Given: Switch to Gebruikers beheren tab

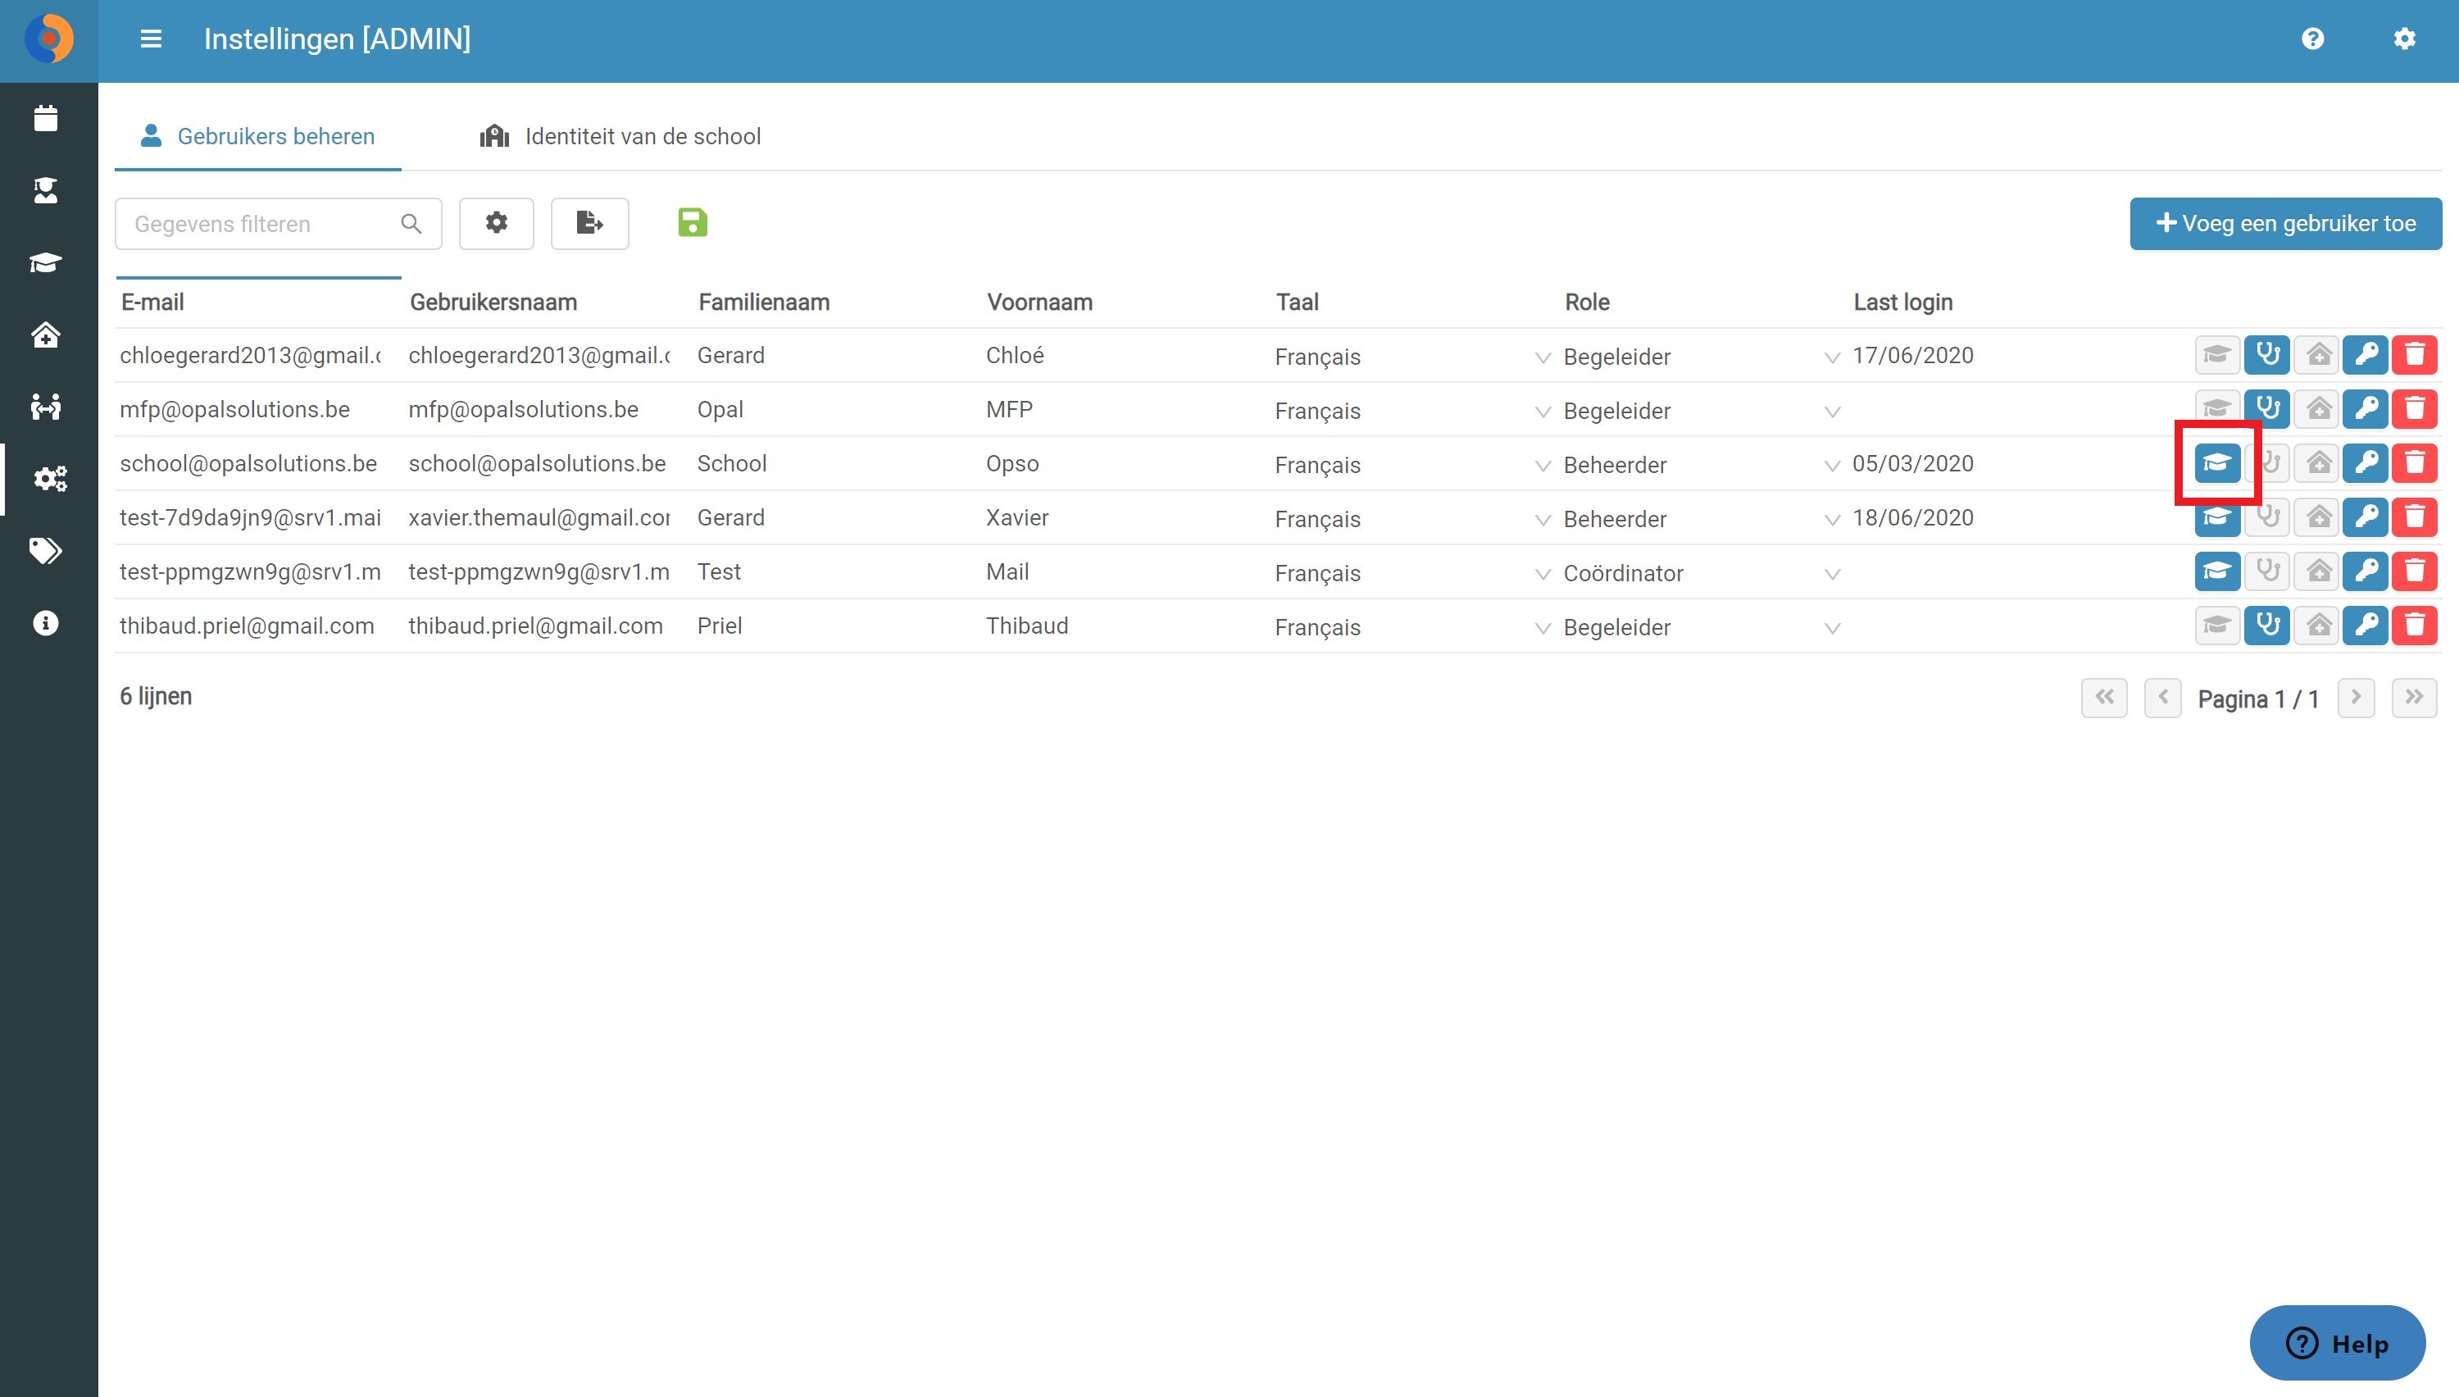Looking at the screenshot, I should (x=258, y=136).
